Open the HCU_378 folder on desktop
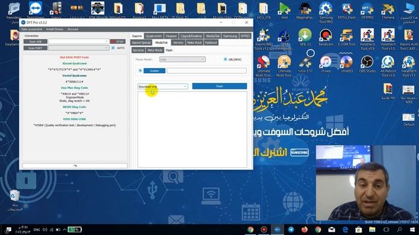The height and width of the screenshot is (235, 419). (263, 10)
